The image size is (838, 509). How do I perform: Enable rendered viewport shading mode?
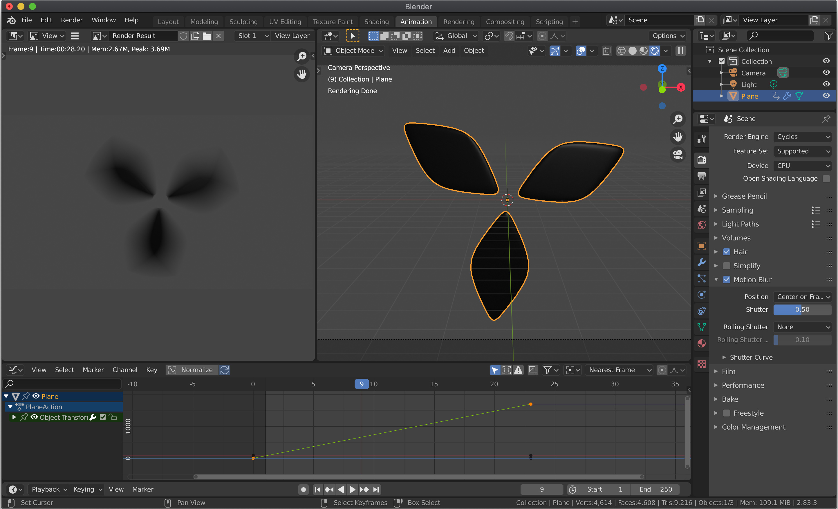pos(654,50)
